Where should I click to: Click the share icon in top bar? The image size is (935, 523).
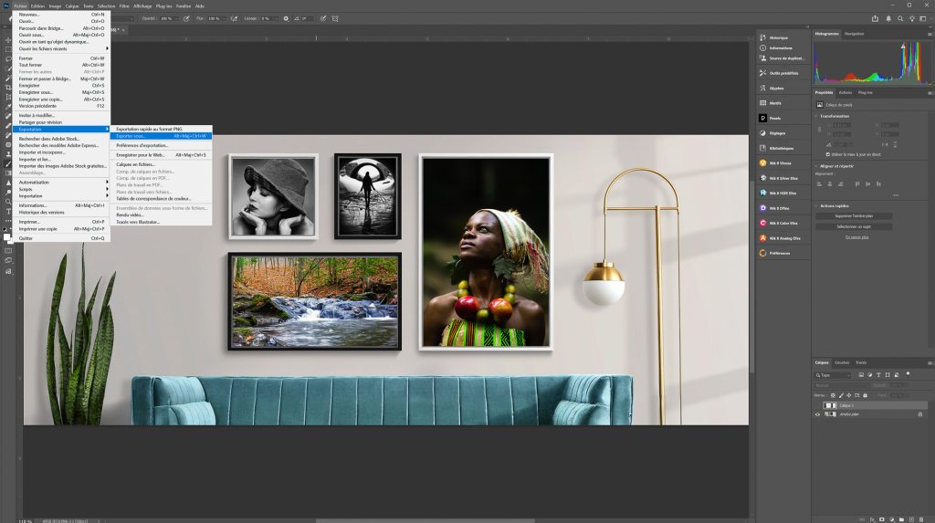point(875,18)
